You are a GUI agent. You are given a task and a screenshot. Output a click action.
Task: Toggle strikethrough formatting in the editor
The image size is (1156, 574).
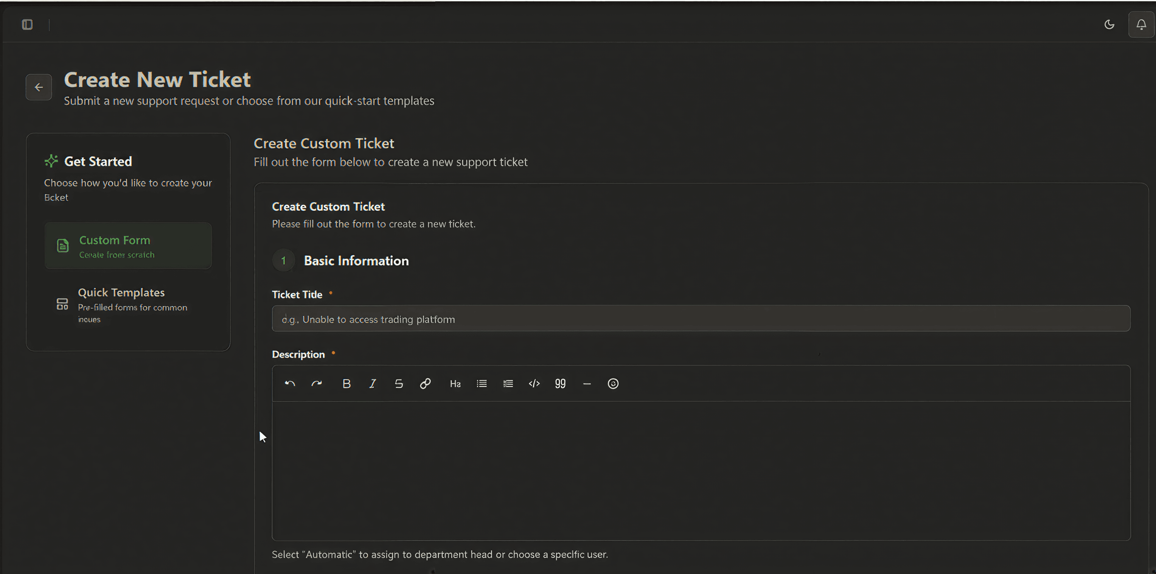coord(398,383)
